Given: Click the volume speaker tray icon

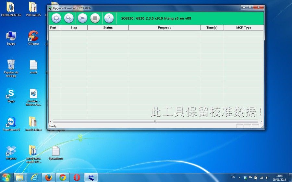Looking at the screenshot, I should [267, 178].
